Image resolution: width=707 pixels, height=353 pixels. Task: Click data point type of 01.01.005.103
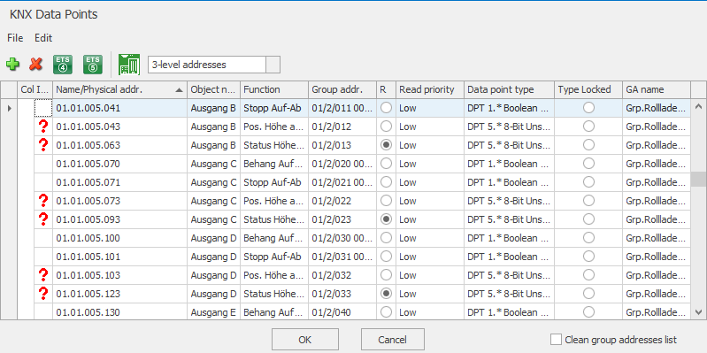coord(509,275)
